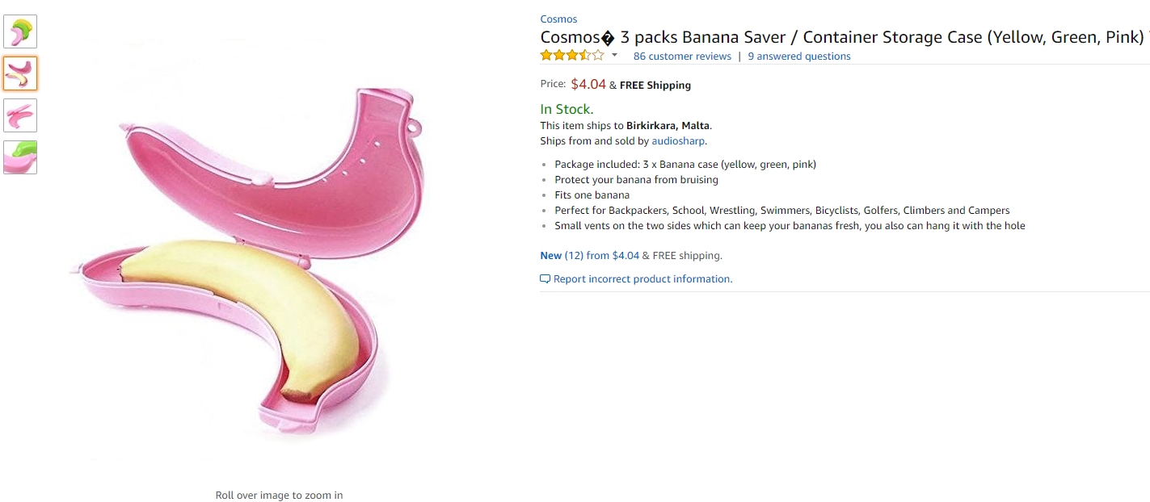This screenshot has height=502, width=1150.
Task: Click the Cosmos Banana Saver product title
Action: click(x=840, y=37)
